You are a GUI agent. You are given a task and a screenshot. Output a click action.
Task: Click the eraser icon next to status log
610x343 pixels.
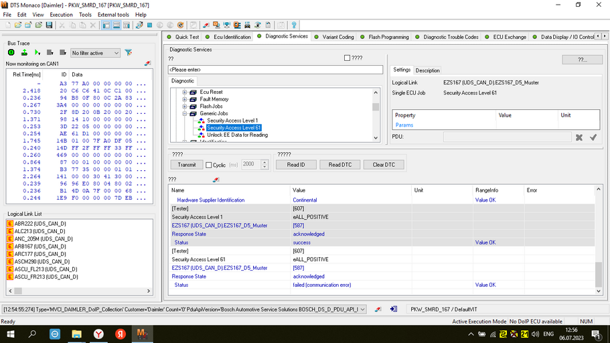(378, 309)
